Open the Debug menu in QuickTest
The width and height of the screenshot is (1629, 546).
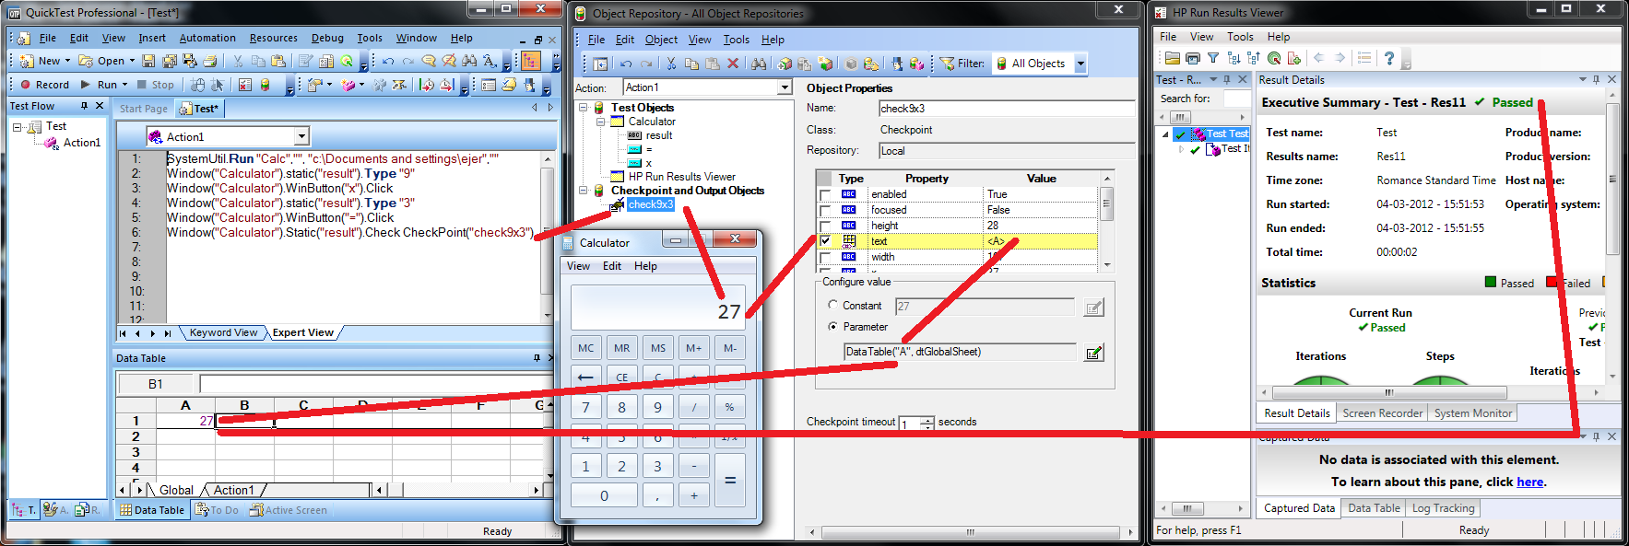327,38
